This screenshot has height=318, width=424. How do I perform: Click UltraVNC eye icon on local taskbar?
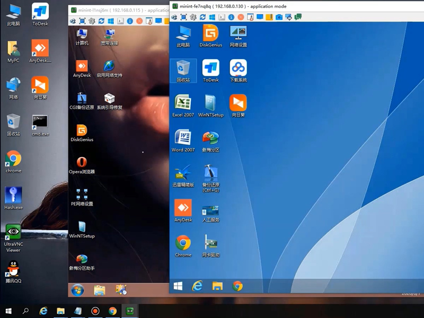point(130,311)
